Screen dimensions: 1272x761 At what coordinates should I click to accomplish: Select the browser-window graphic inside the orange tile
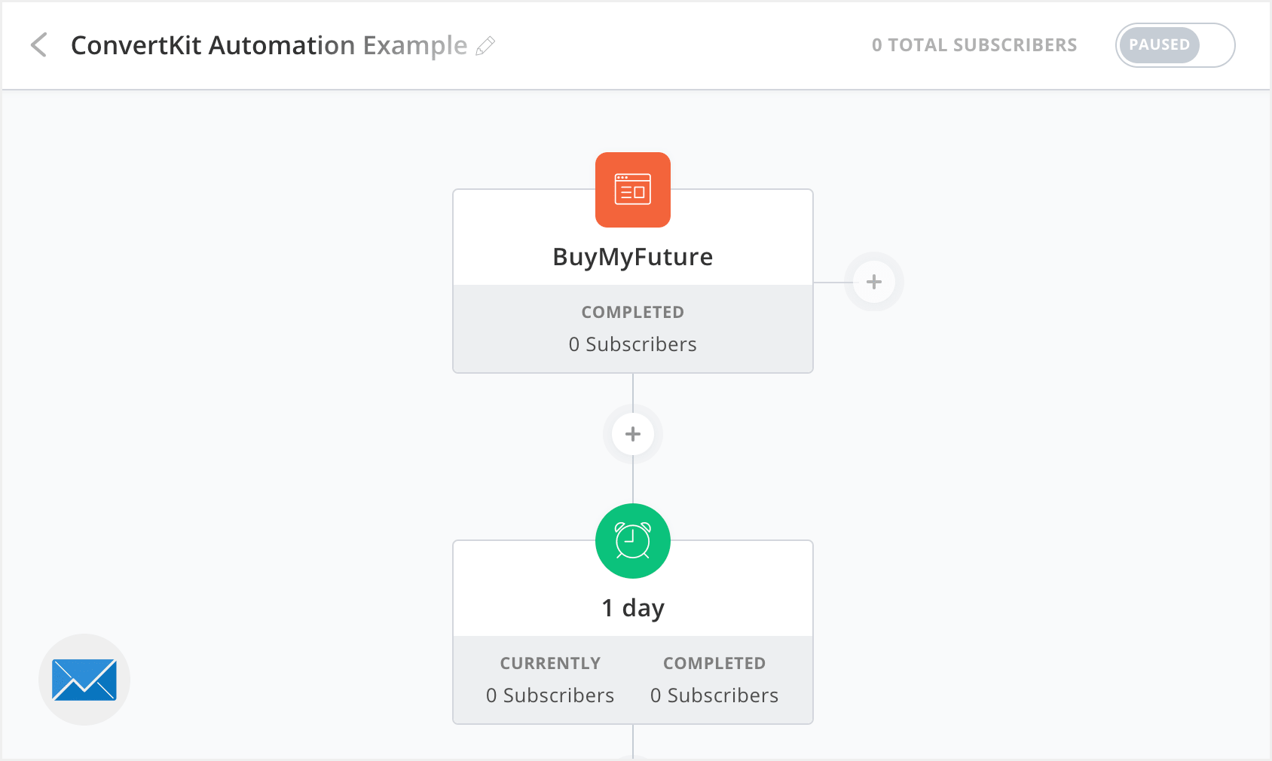click(632, 190)
